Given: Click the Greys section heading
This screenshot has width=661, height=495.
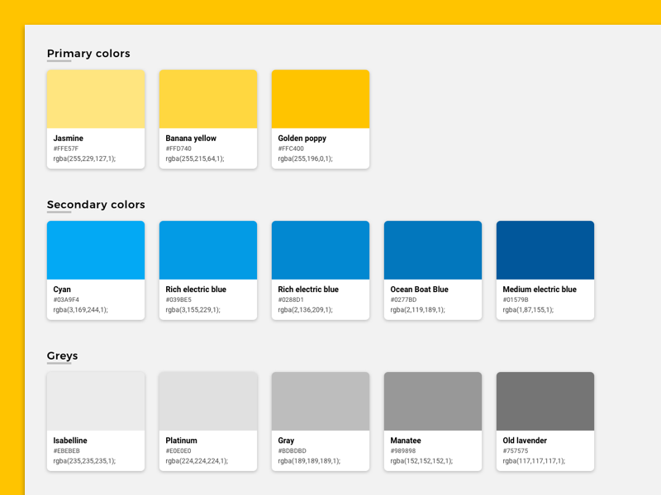Looking at the screenshot, I should pyautogui.click(x=63, y=356).
